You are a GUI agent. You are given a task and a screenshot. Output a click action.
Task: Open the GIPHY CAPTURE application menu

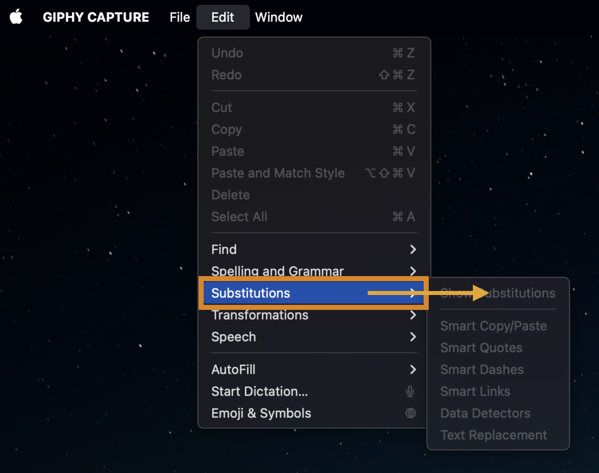[96, 17]
